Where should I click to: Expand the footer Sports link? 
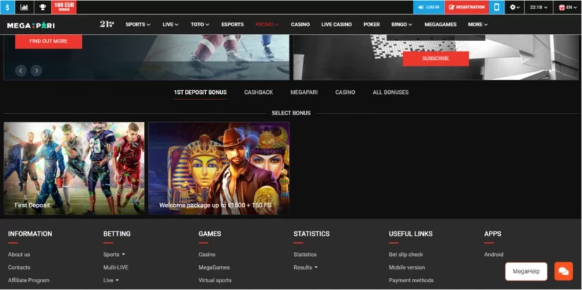point(114,254)
